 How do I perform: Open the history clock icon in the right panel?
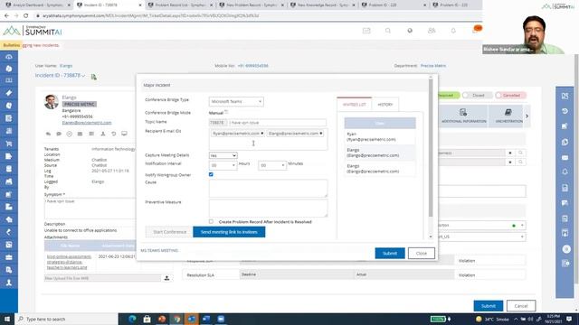point(565,111)
